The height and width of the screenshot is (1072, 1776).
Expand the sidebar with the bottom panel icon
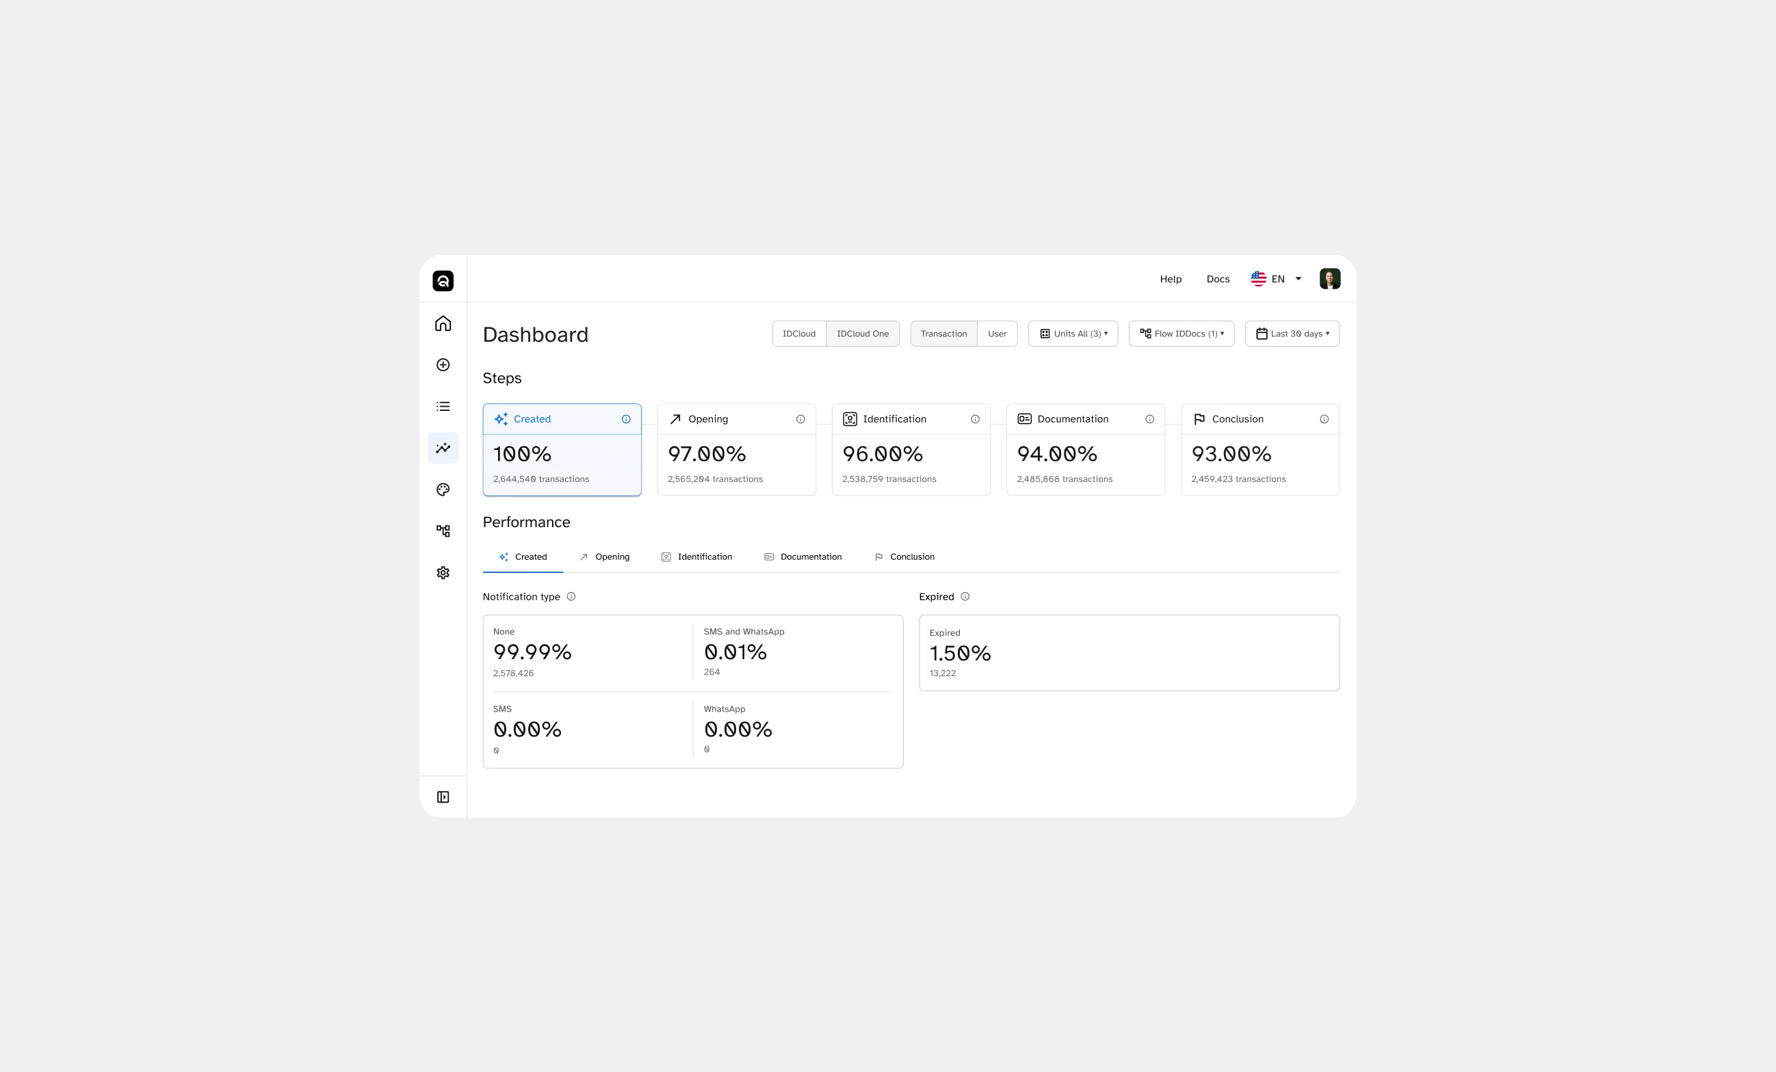click(443, 796)
